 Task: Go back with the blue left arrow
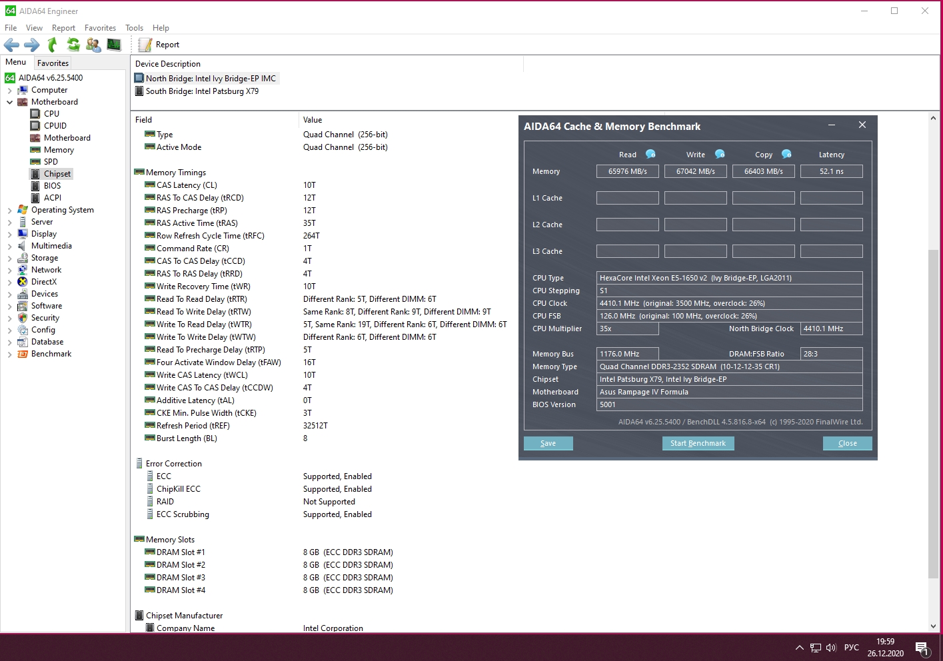(x=11, y=45)
